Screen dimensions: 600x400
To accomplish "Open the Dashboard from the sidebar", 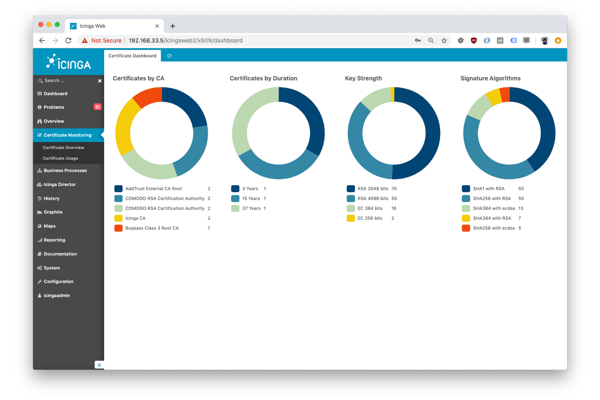I will pos(55,94).
